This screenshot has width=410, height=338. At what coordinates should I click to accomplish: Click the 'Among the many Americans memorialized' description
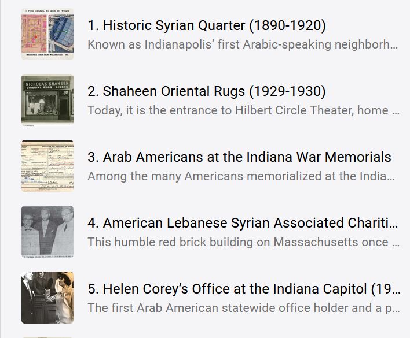[x=243, y=176]
